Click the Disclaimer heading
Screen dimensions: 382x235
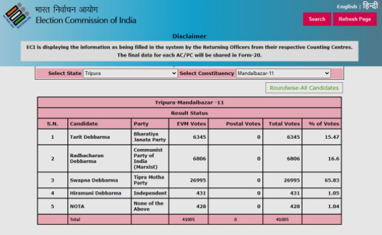189,36
